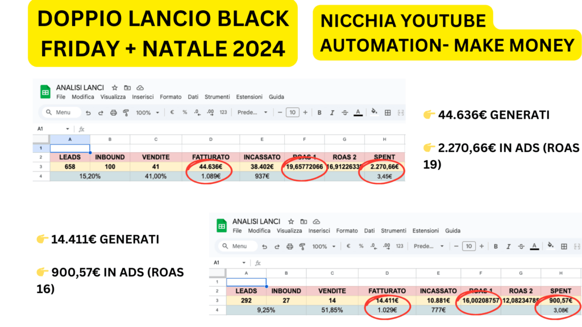This screenshot has height=327, width=582.
Task: Star the upper ANALISI LANCI document
Action: [x=115, y=88]
